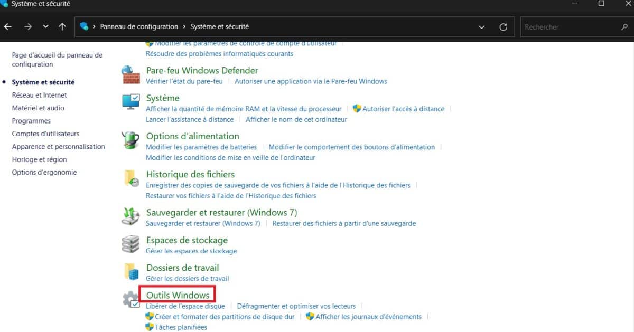The image size is (634, 332).
Task: Go forward with the right arrow button
Action: (28, 26)
